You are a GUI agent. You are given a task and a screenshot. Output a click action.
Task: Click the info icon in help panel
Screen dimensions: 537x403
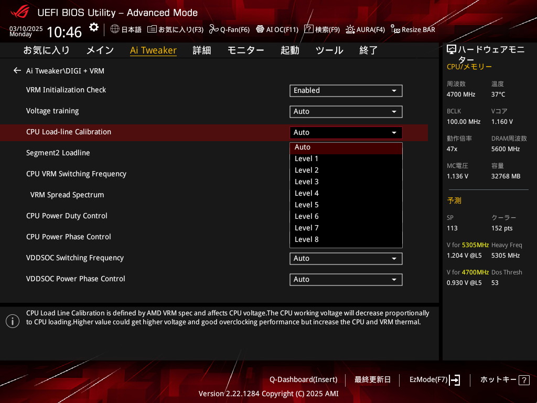click(x=13, y=321)
